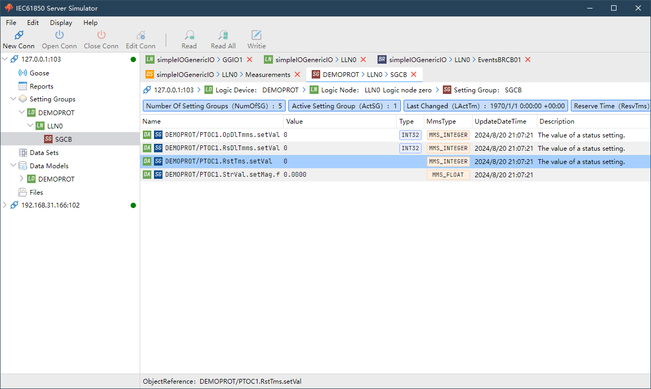The height and width of the screenshot is (389, 651).
Task: Click the Writie toolbar icon
Action: pyautogui.click(x=256, y=35)
